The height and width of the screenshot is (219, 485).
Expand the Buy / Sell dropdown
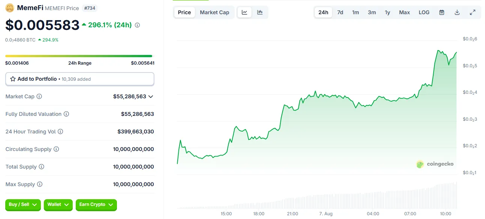23,205
